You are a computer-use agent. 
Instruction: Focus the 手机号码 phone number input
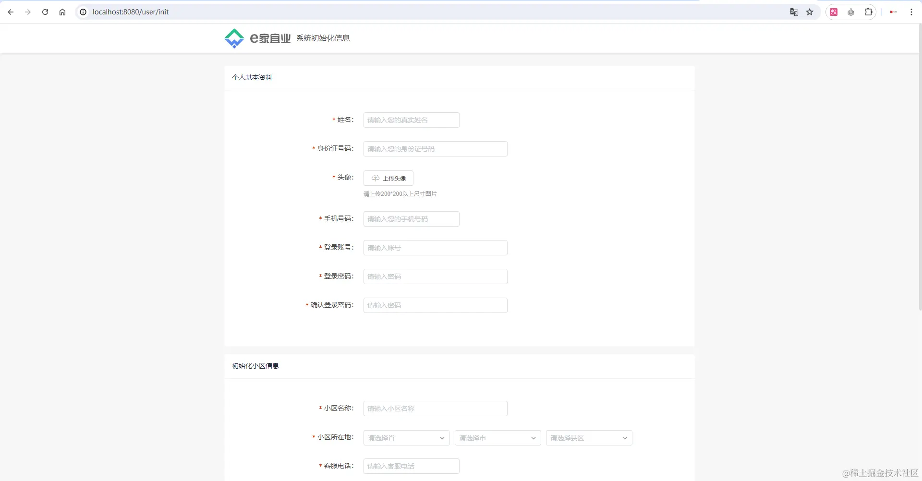[x=412, y=219]
